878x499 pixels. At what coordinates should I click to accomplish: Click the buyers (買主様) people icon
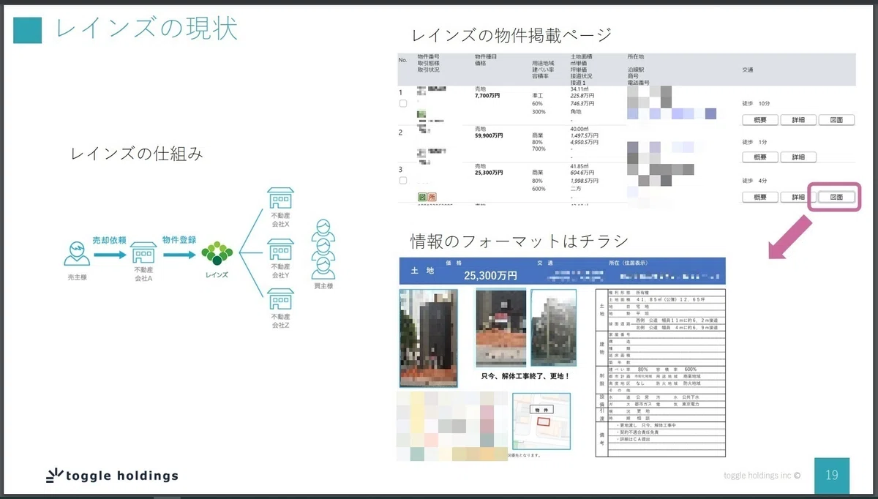click(323, 249)
